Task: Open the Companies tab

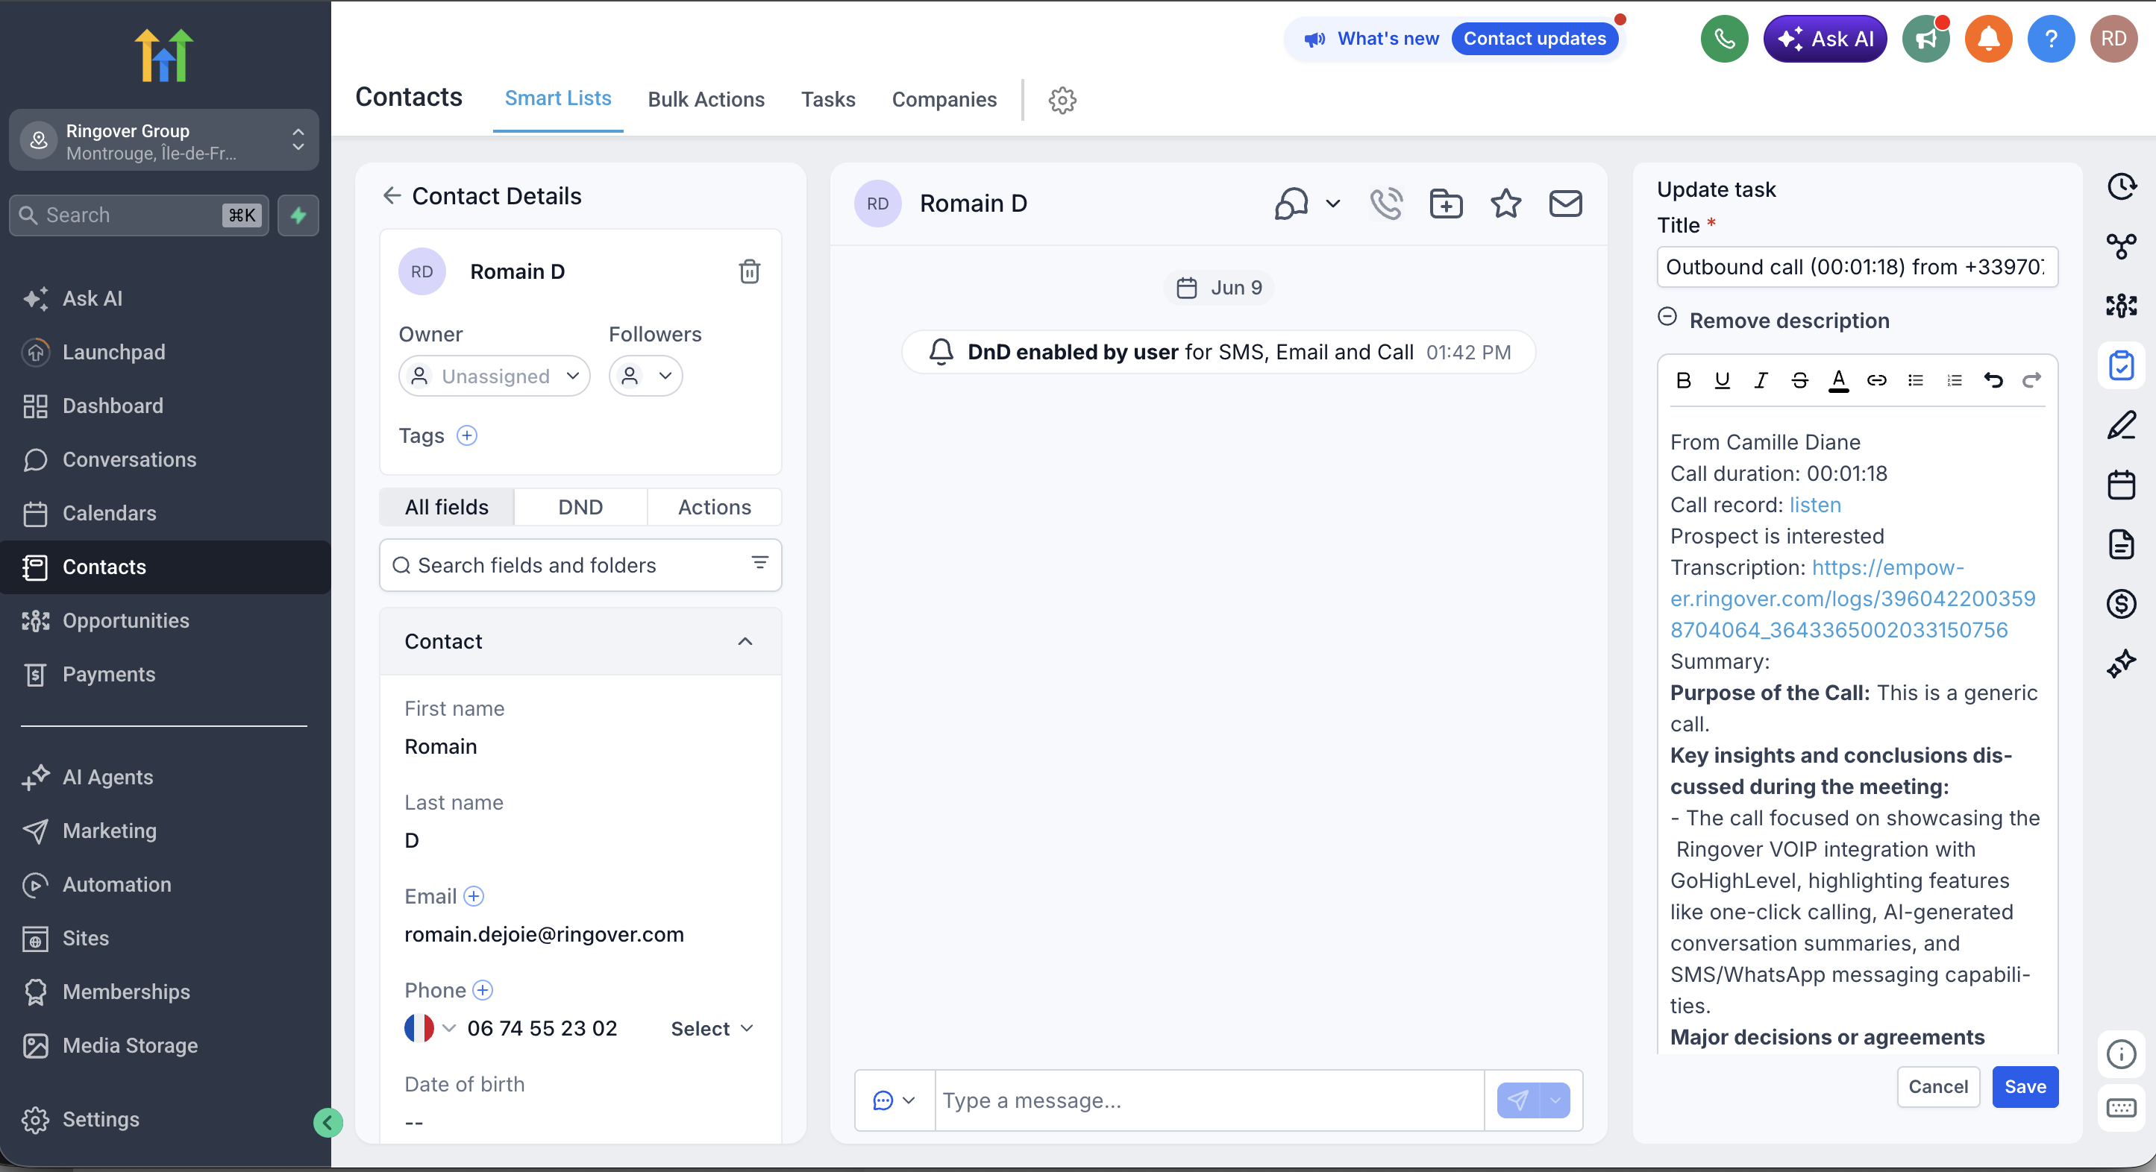Action: 944,100
